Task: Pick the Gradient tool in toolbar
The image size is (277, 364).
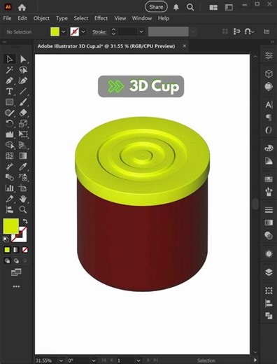Action: click(23, 155)
